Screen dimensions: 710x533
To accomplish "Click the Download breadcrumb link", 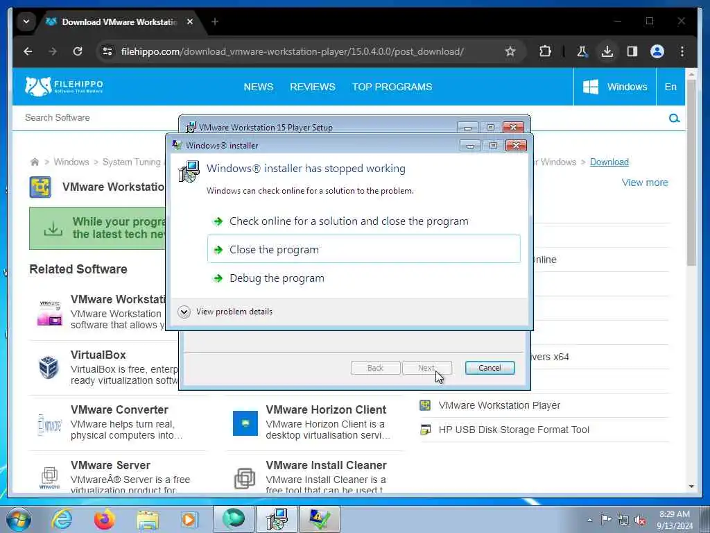I will 609,162.
